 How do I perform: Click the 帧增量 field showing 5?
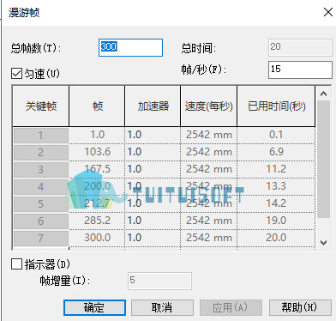pyautogui.click(x=159, y=281)
